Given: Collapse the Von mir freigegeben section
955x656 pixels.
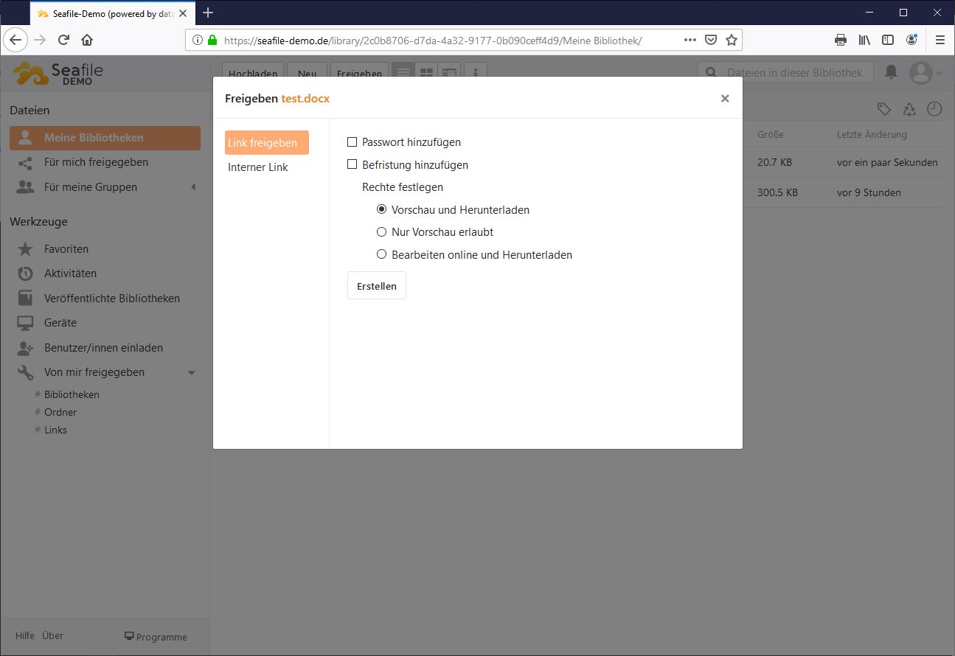Looking at the screenshot, I should pyautogui.click(x=192, y=372).
